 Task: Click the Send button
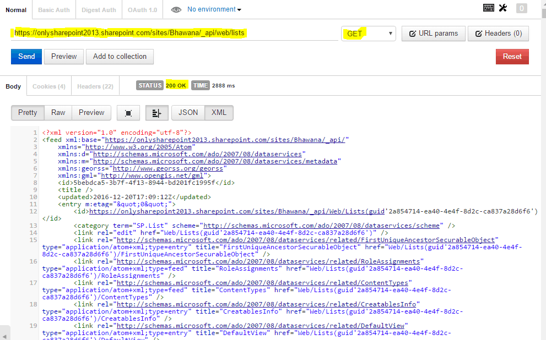tap(26, 56)
